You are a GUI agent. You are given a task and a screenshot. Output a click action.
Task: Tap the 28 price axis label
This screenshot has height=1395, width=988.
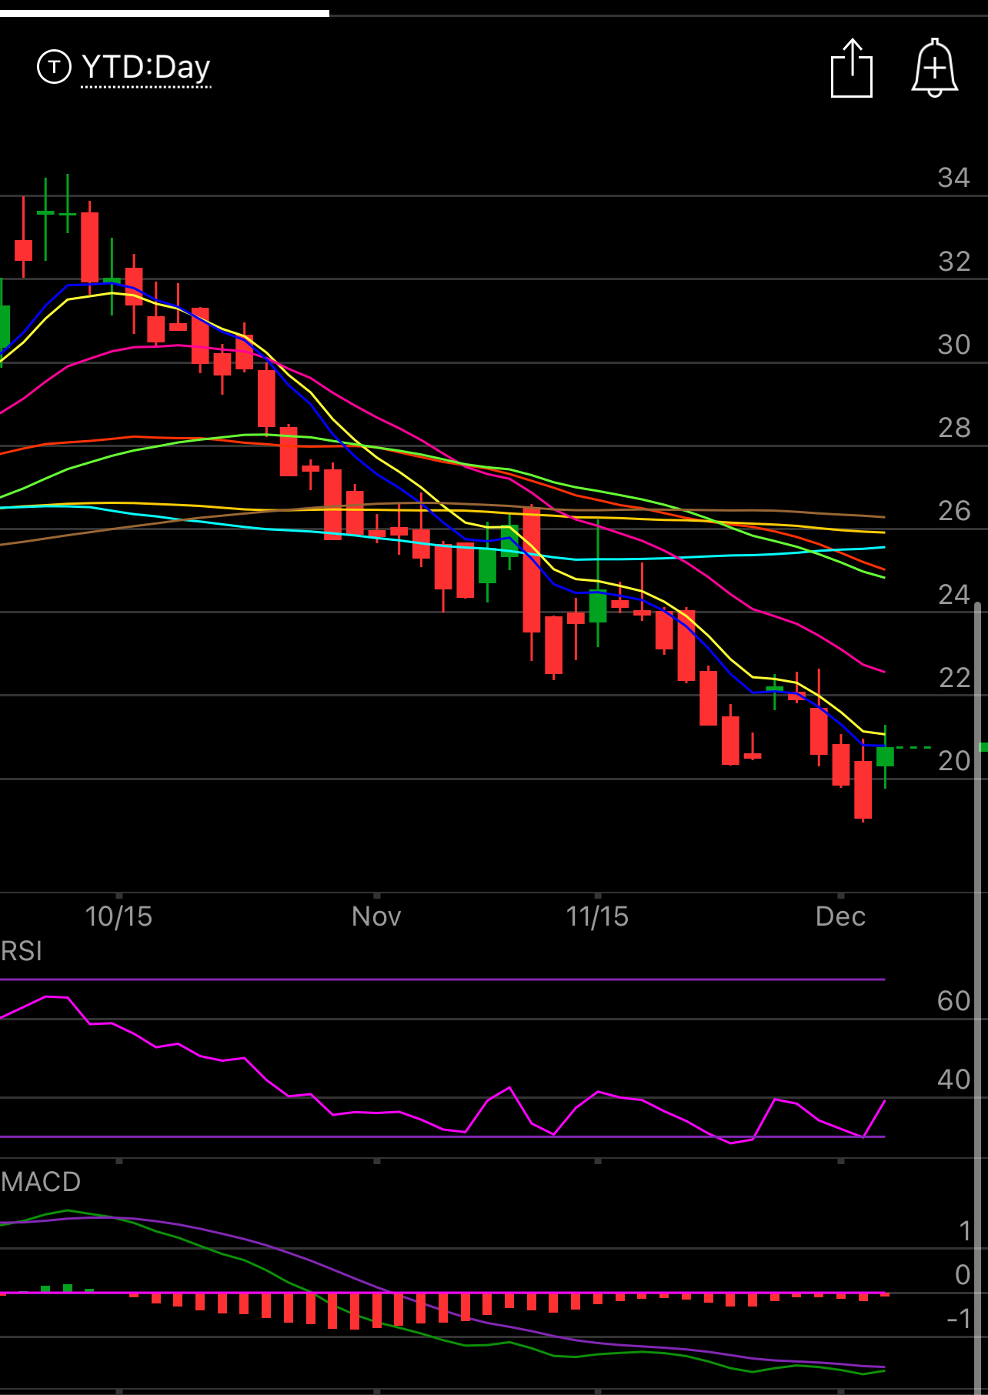[x=954, y=428]
